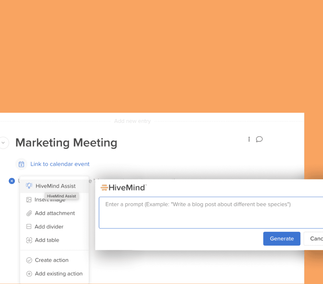Screen dimensions: 323x284
Task: Click the divider line icon
Action: 29,227
